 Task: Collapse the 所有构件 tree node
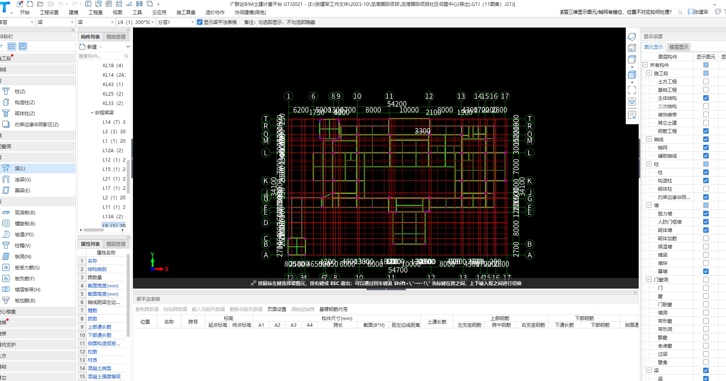click(645, 65)
